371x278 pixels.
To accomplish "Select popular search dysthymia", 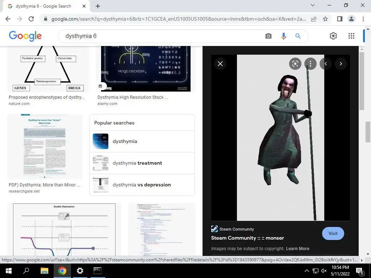I will click(142, 142).
